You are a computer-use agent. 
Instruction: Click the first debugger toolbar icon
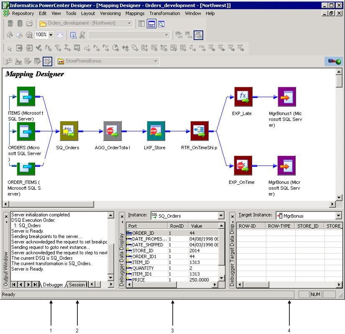9,61
